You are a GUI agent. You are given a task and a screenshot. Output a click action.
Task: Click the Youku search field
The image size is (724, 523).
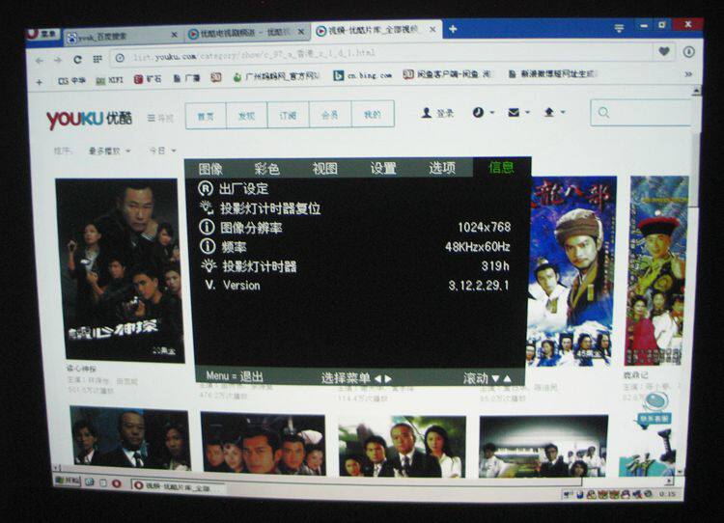640,112
